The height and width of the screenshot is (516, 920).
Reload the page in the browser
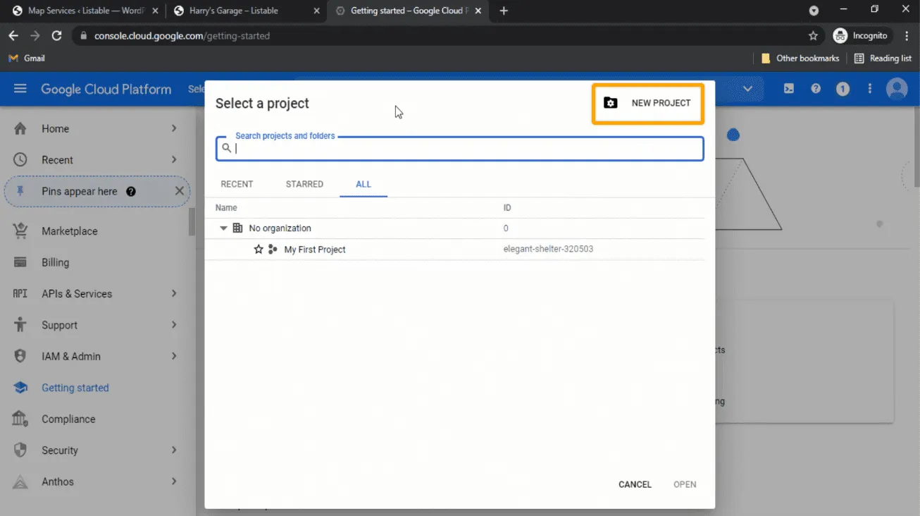(x=57, y=35)
